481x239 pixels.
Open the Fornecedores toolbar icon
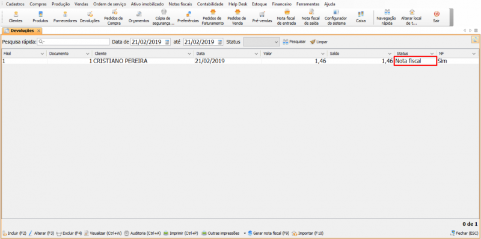(x=65, y=17)
